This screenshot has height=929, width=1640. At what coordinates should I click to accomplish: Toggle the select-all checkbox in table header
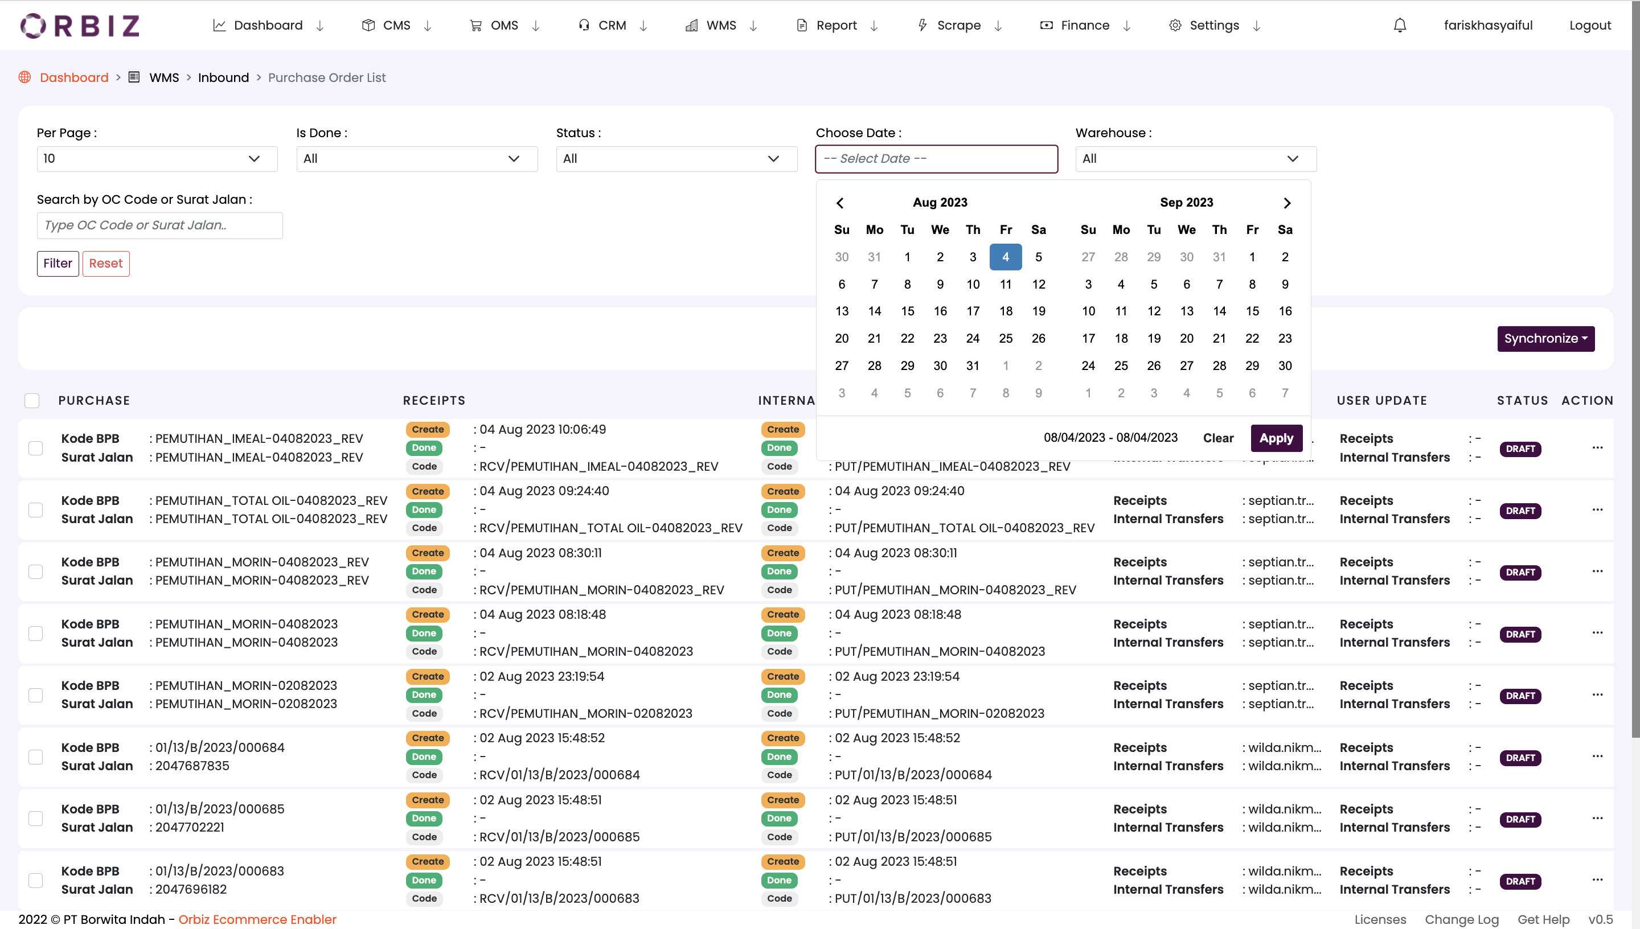click(x=32, y=401)
